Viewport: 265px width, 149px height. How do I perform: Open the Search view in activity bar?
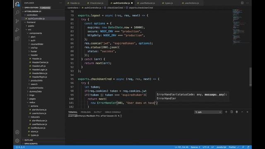[x=17, y=12]
